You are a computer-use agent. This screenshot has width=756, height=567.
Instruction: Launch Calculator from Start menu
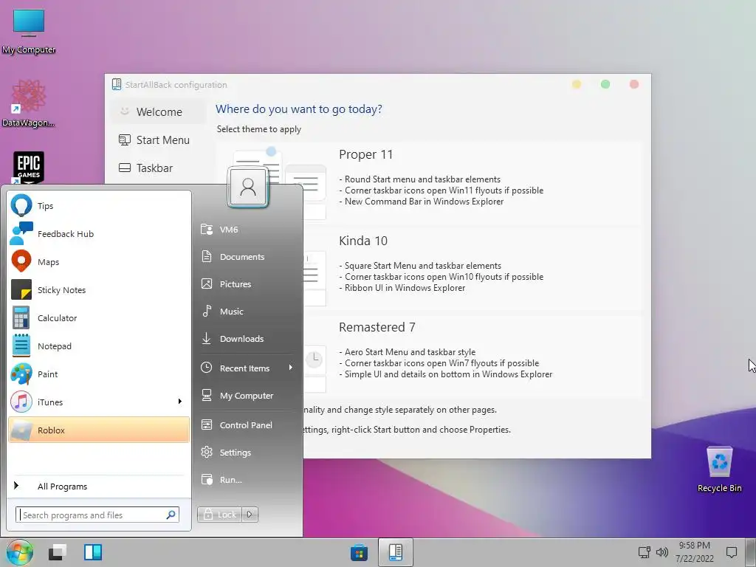[x=99, y=317]
